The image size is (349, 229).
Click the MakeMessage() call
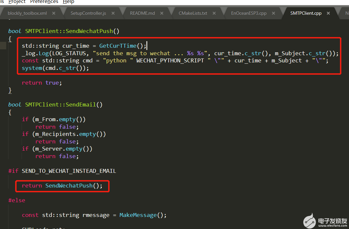[143, 215]
